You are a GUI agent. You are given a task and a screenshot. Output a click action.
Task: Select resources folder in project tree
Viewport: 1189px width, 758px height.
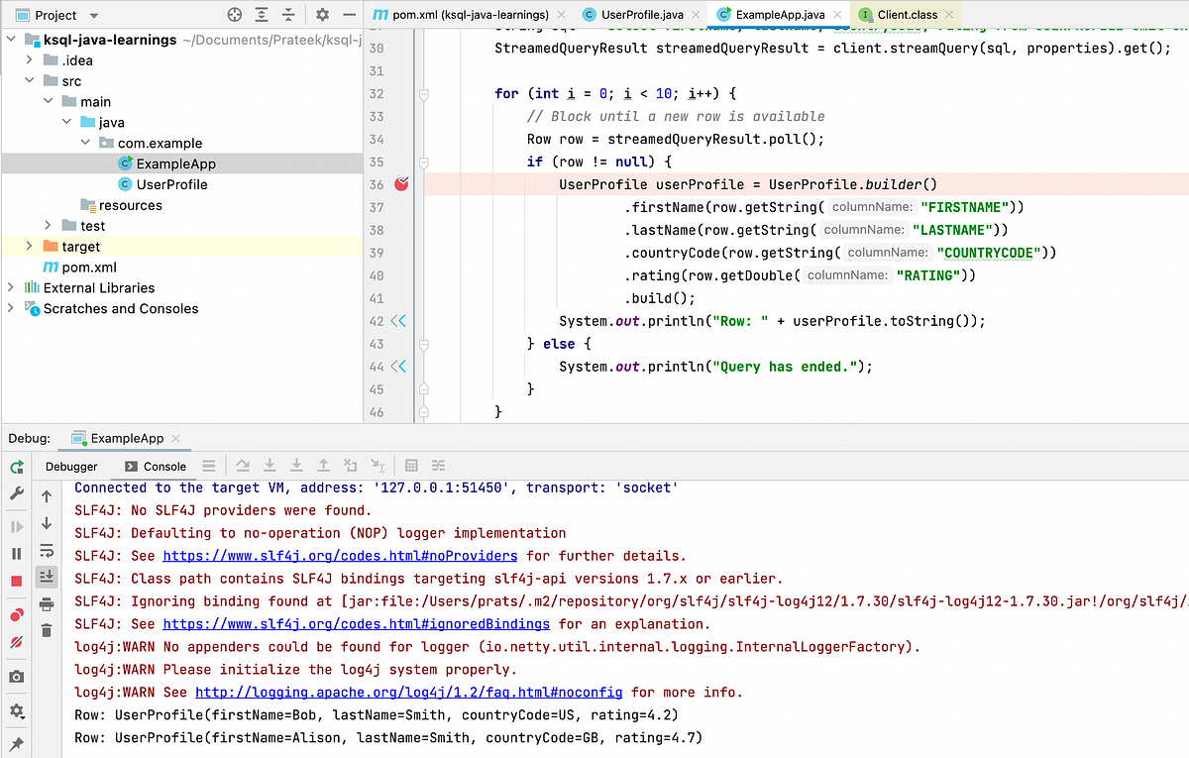click(130, 205)
